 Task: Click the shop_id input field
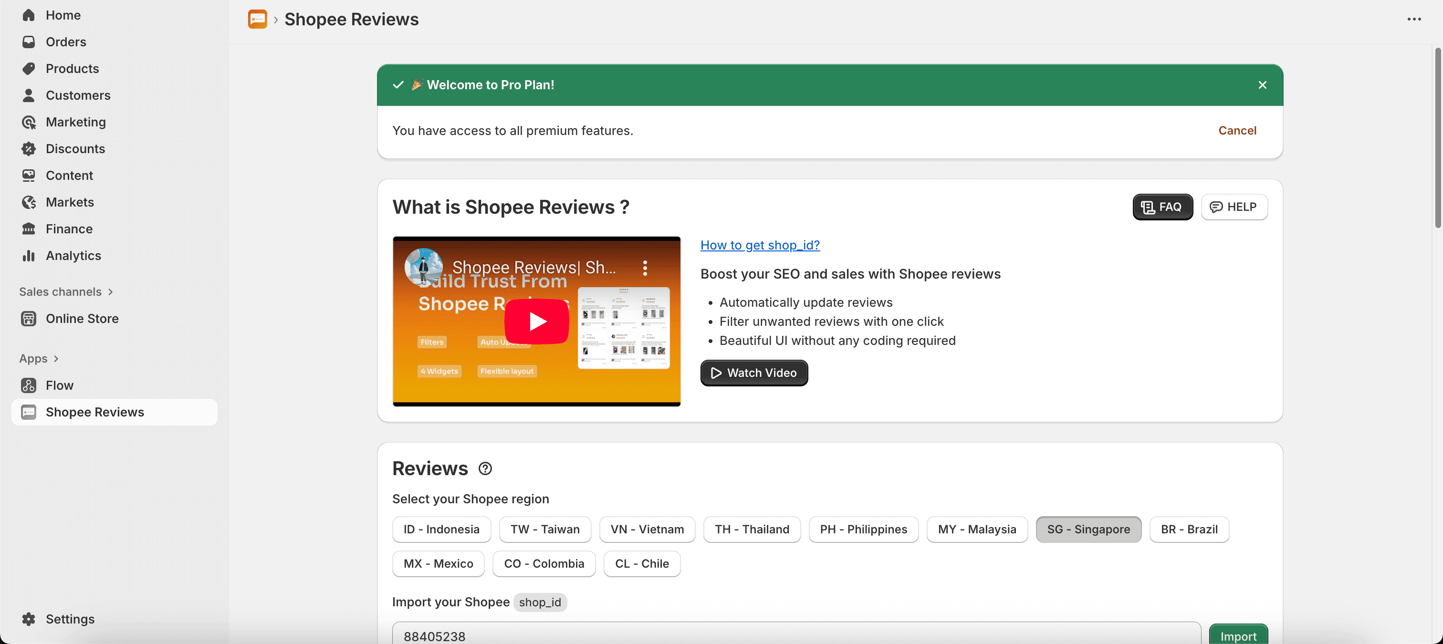795,635
